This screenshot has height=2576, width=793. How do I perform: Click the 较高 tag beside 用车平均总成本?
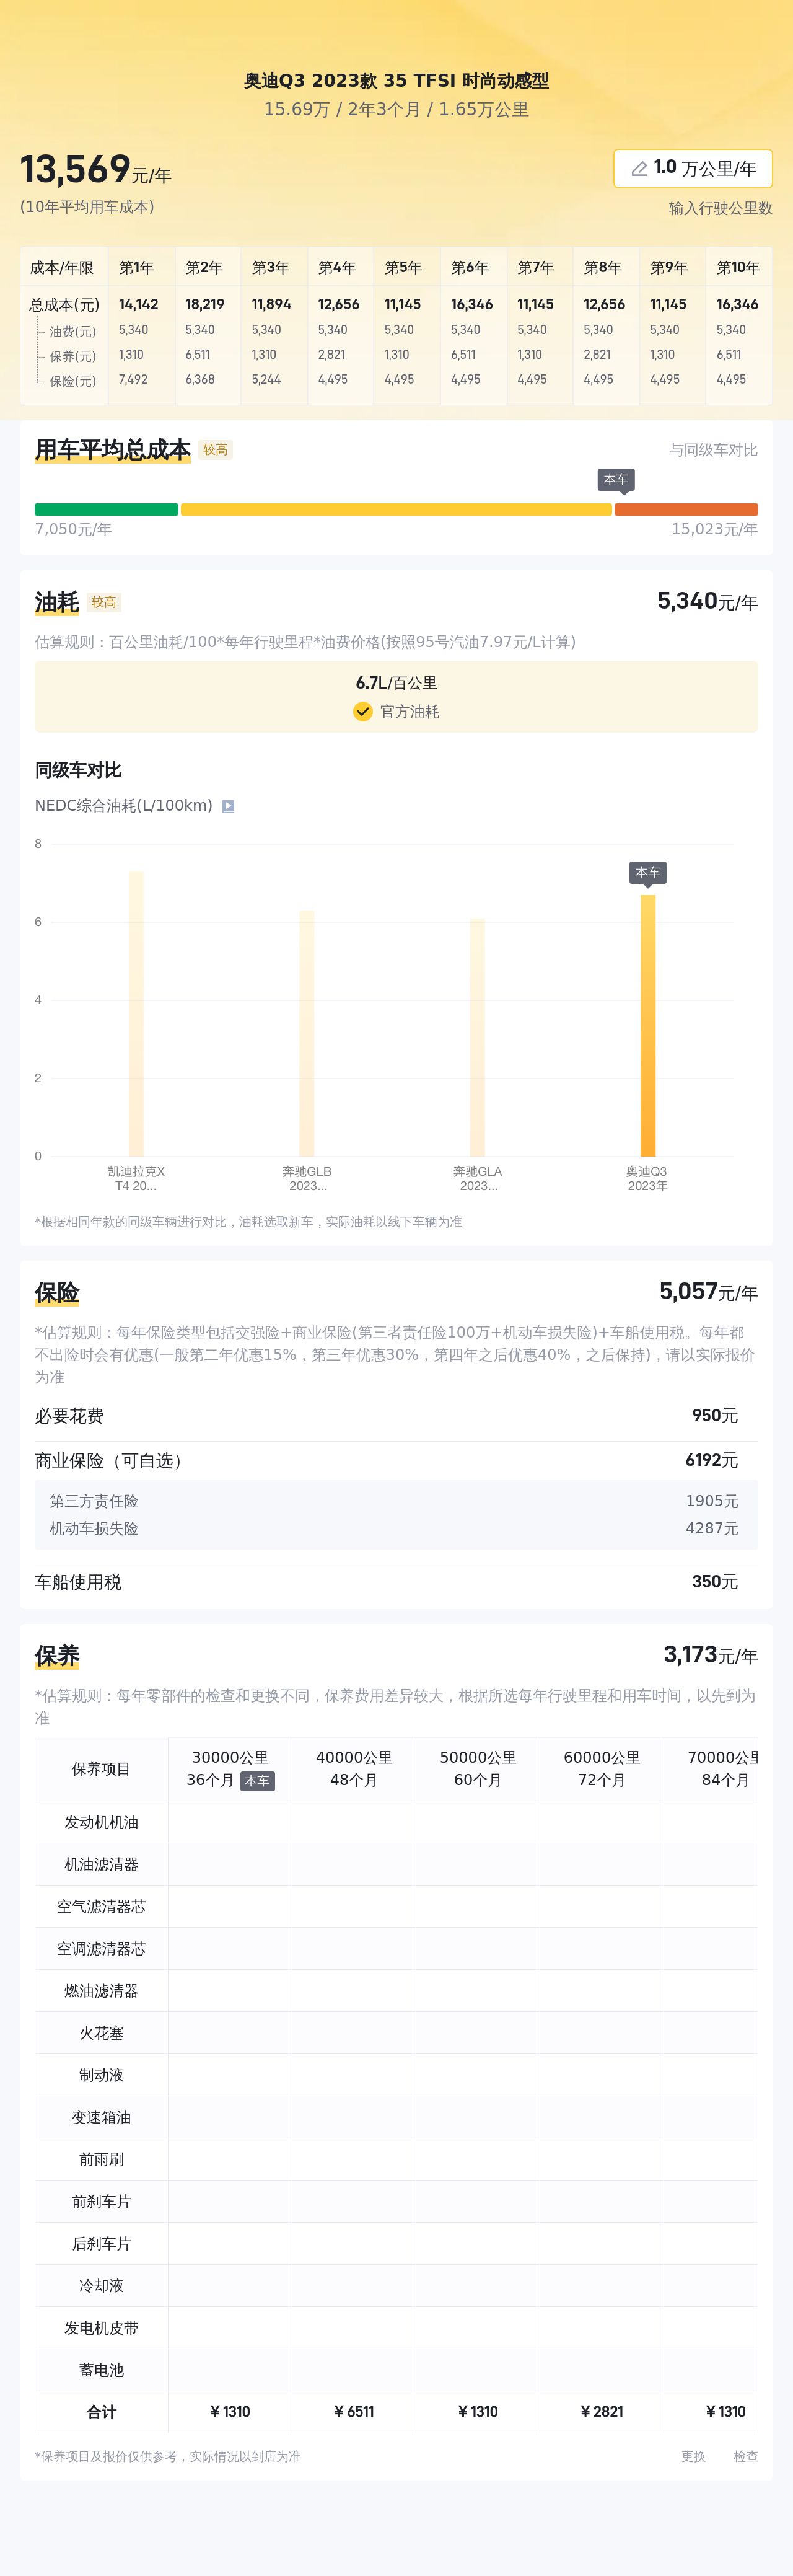pyautogui.click(x=215, y=450)
